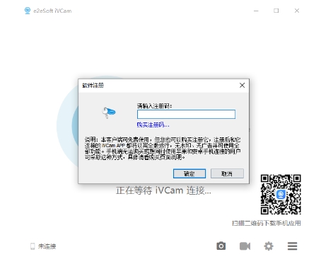Click the snapshot camera icon
The image size is (333, 264).
pyautogui.click(x=221, y=246)
